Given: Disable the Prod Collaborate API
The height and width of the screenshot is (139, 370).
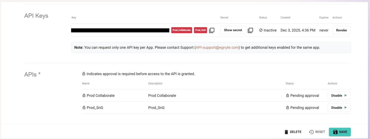Looking at the screenshot, I should click(x=339, y=96).
